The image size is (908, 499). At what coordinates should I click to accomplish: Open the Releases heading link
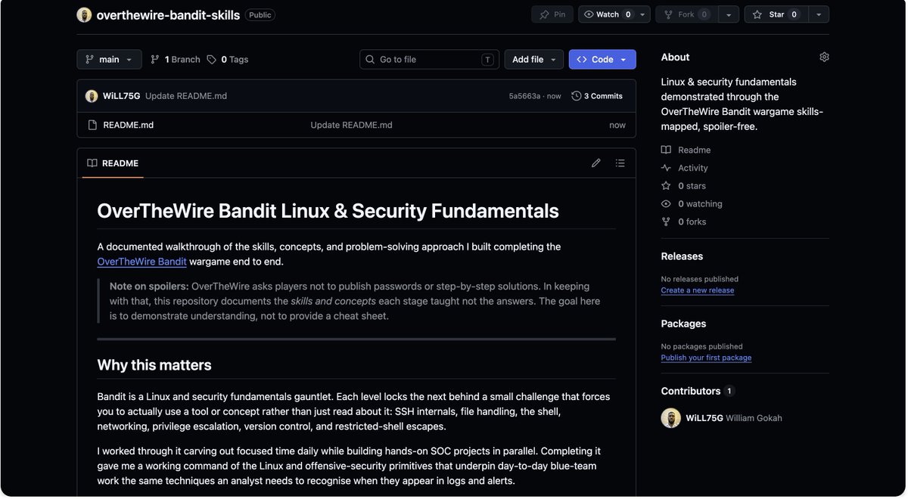tap(682, 256)
